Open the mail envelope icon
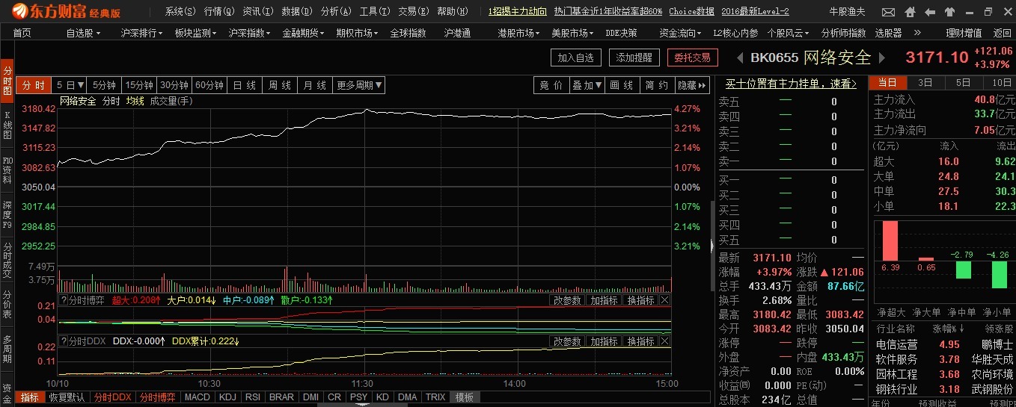Viewport: 1016px width, 407px height. [x=888, y=13]
